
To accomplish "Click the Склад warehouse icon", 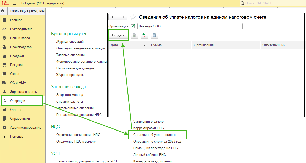I will pos(4,74).
